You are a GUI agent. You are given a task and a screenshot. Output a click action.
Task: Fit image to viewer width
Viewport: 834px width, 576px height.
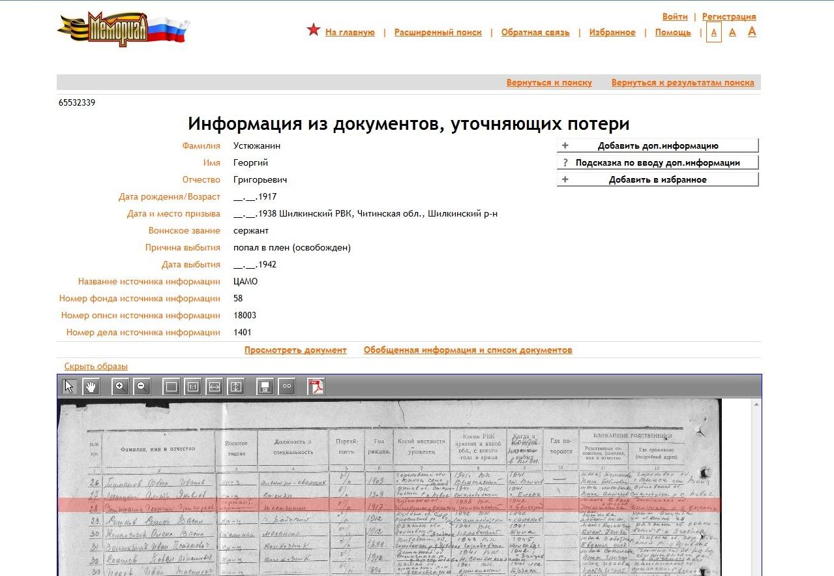(x=214, y=386)
